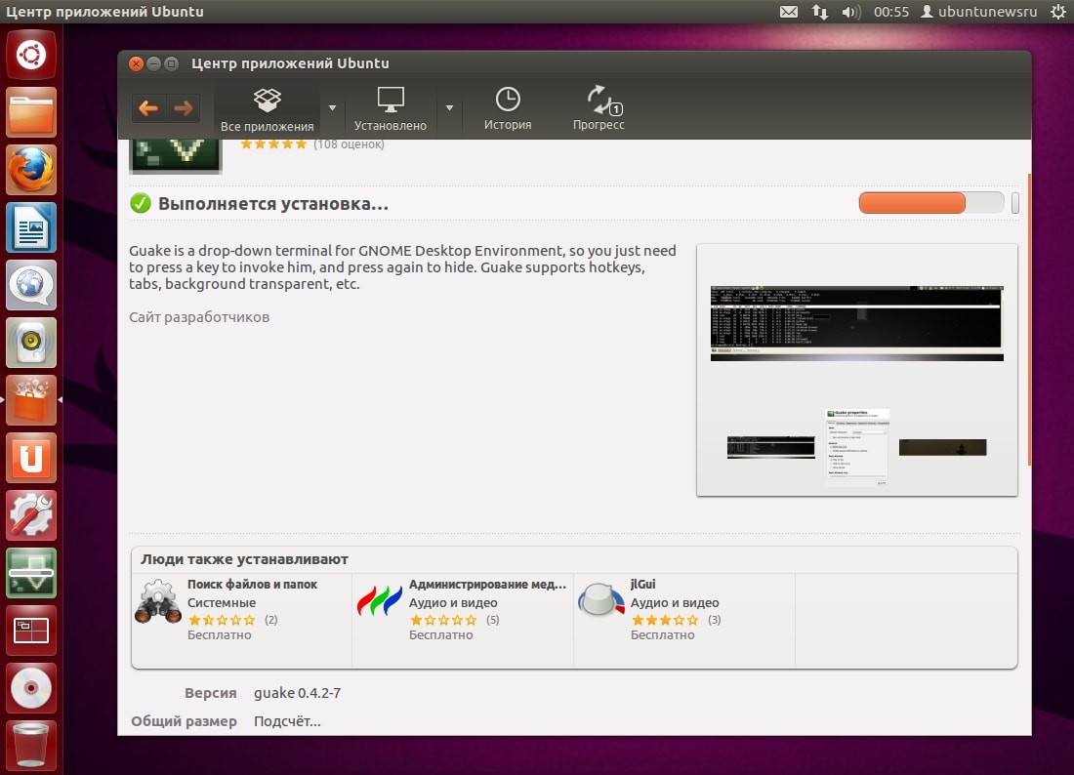1074x775 pixels.
Task: Go back with the left arrow
Action: (x=148, y=107)
